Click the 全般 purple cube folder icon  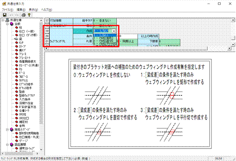coord(12,24)
